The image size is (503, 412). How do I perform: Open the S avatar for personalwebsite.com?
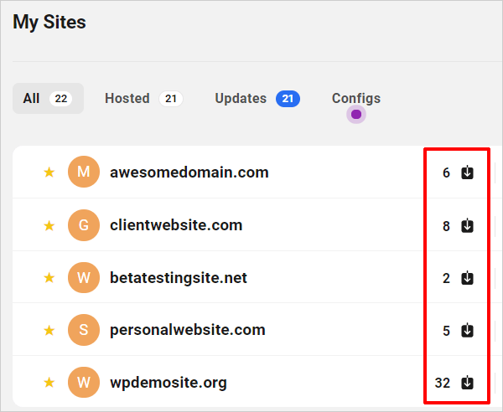[83, 330]
